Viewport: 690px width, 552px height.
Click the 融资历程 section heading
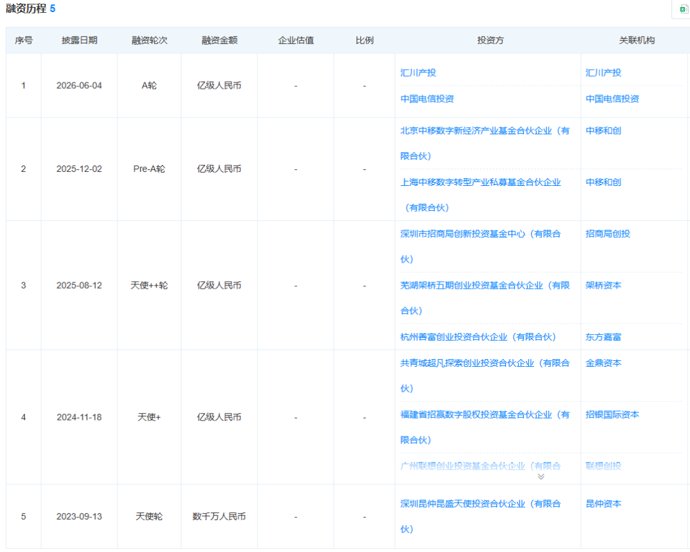(26, 9)
